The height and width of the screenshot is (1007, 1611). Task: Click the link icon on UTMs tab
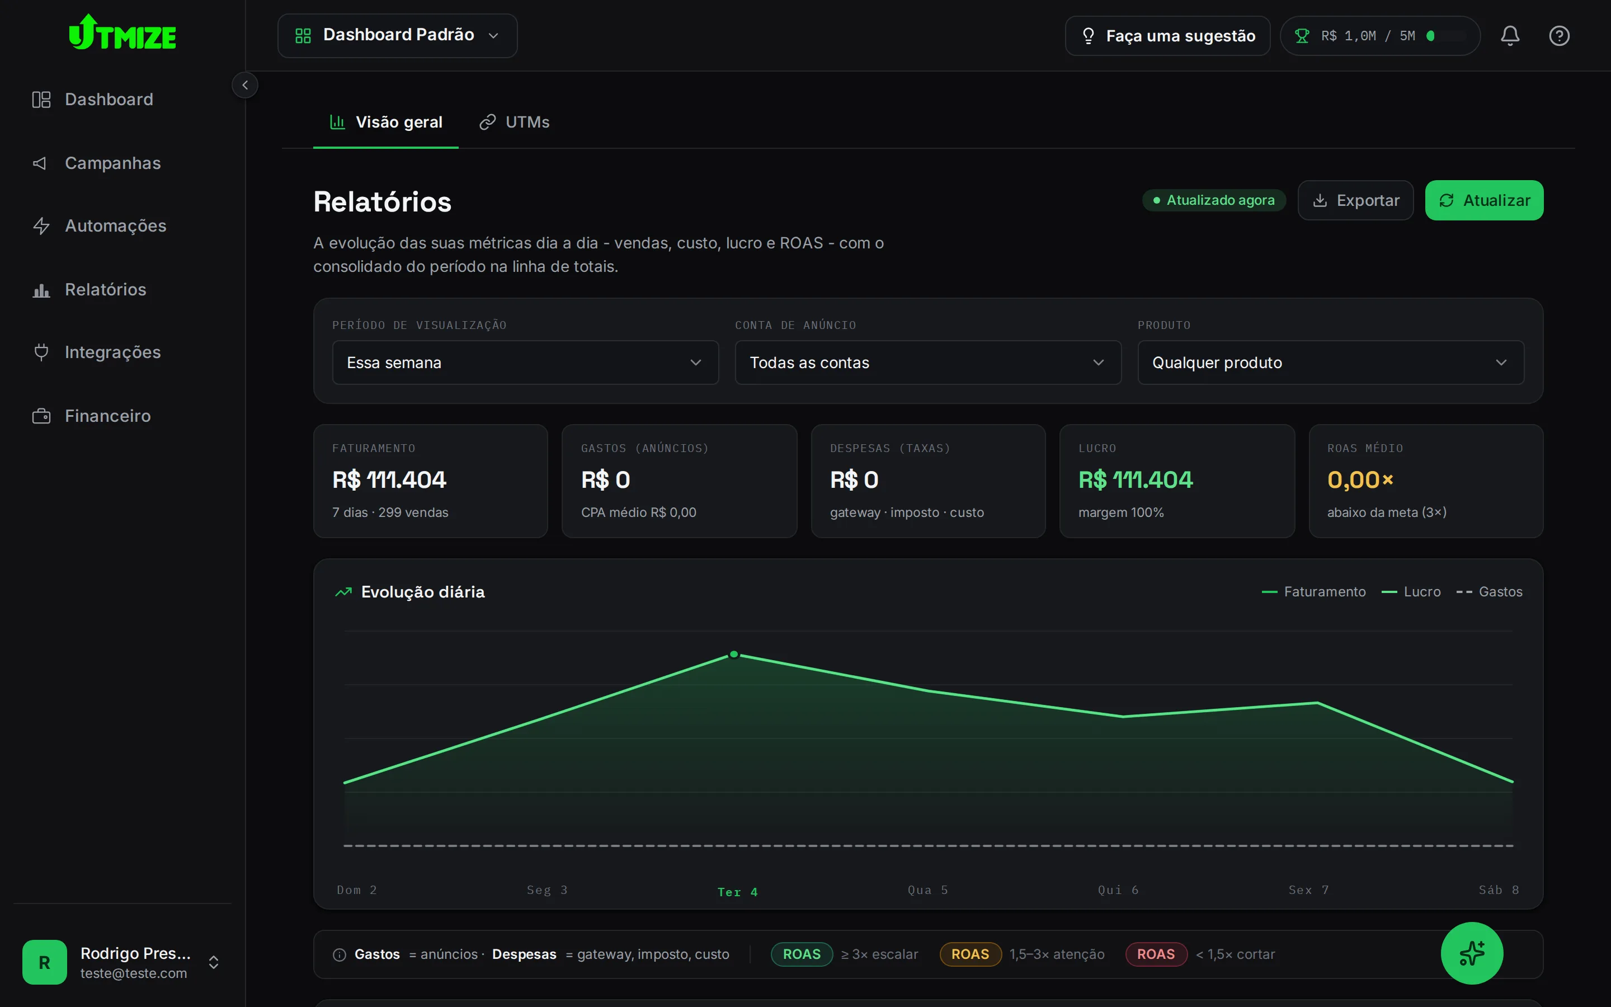point(488,123)
